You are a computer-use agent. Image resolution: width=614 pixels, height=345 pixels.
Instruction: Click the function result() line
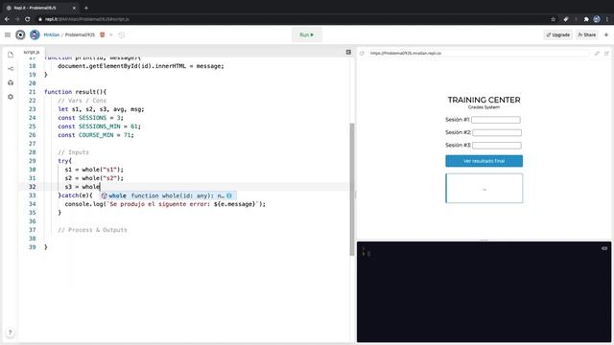point(75,92)
